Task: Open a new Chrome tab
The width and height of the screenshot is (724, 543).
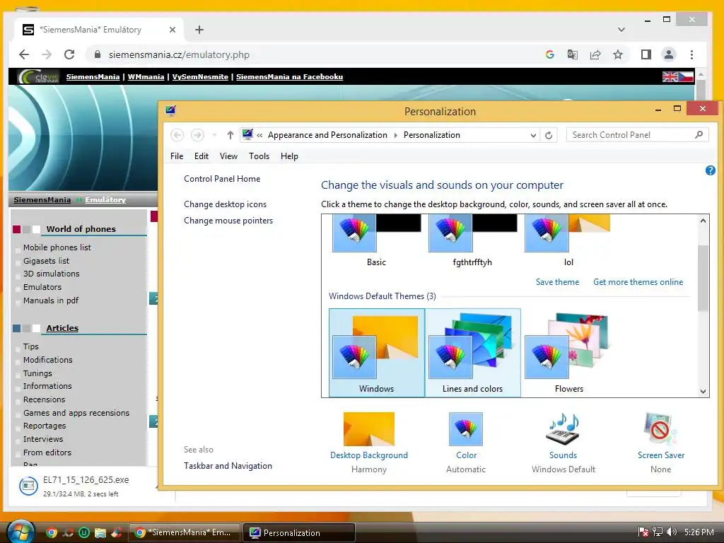Action: tap(199, 30)
